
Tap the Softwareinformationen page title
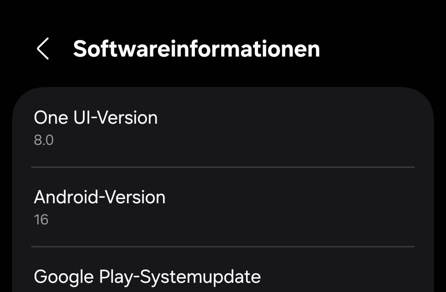click(x=197, y=49)
